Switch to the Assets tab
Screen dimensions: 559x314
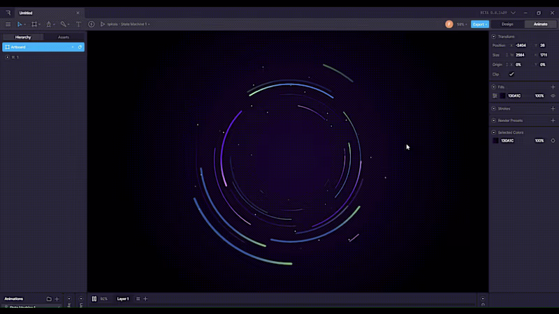click(x=64, y=37)
